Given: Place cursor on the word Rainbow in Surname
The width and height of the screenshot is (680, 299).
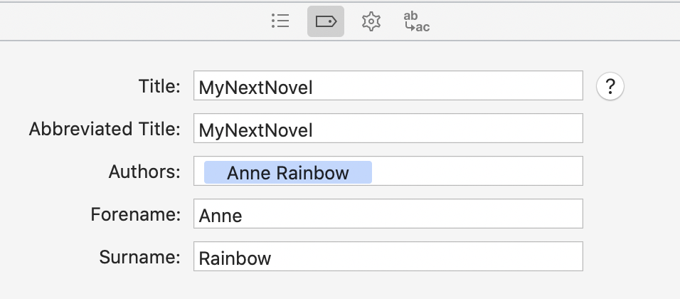Looking at the screenshot, I should [x=235, y=258].
